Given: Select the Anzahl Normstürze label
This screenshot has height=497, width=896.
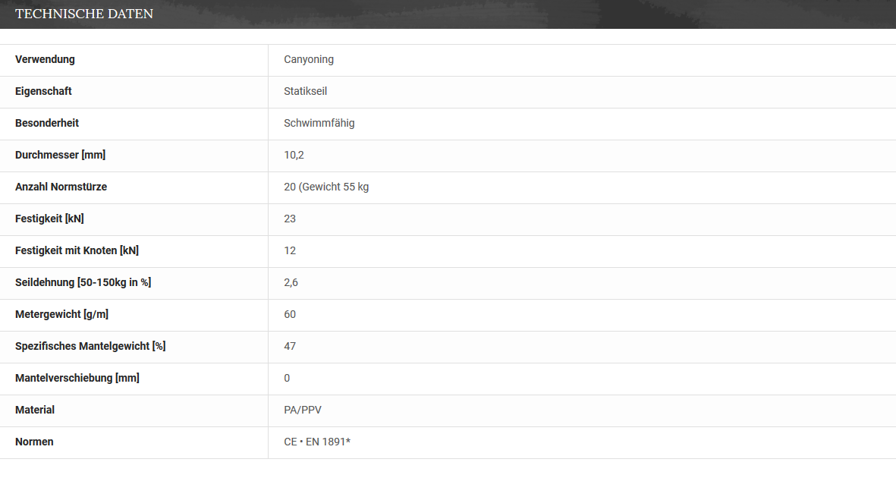Looking at the screenshot, I should coord(61,187).
